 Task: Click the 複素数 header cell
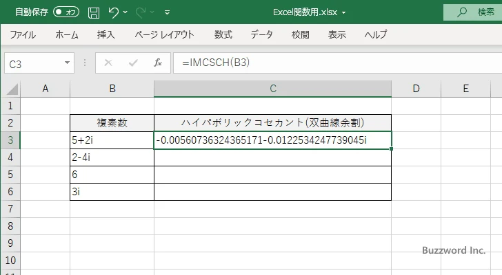[x=112, y=123]
